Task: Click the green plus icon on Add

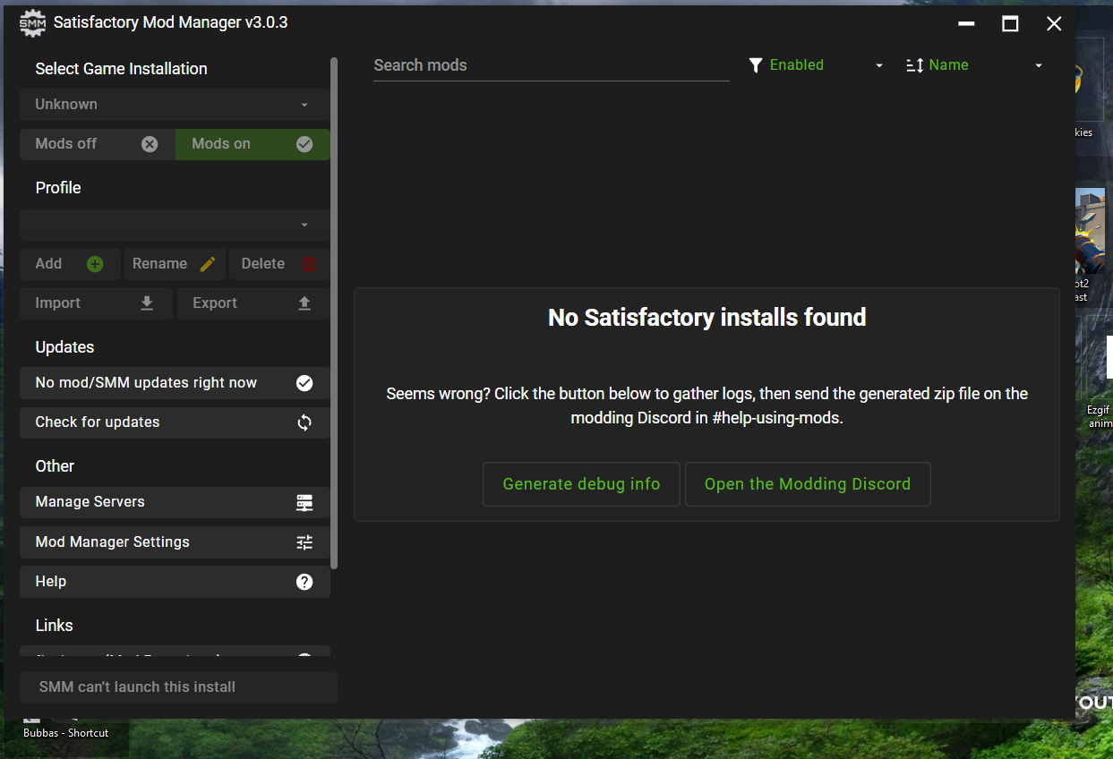Action: [x=95, y=264]
